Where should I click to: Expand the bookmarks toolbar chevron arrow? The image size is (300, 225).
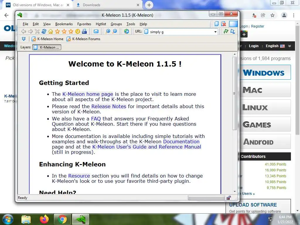[24, 39]
